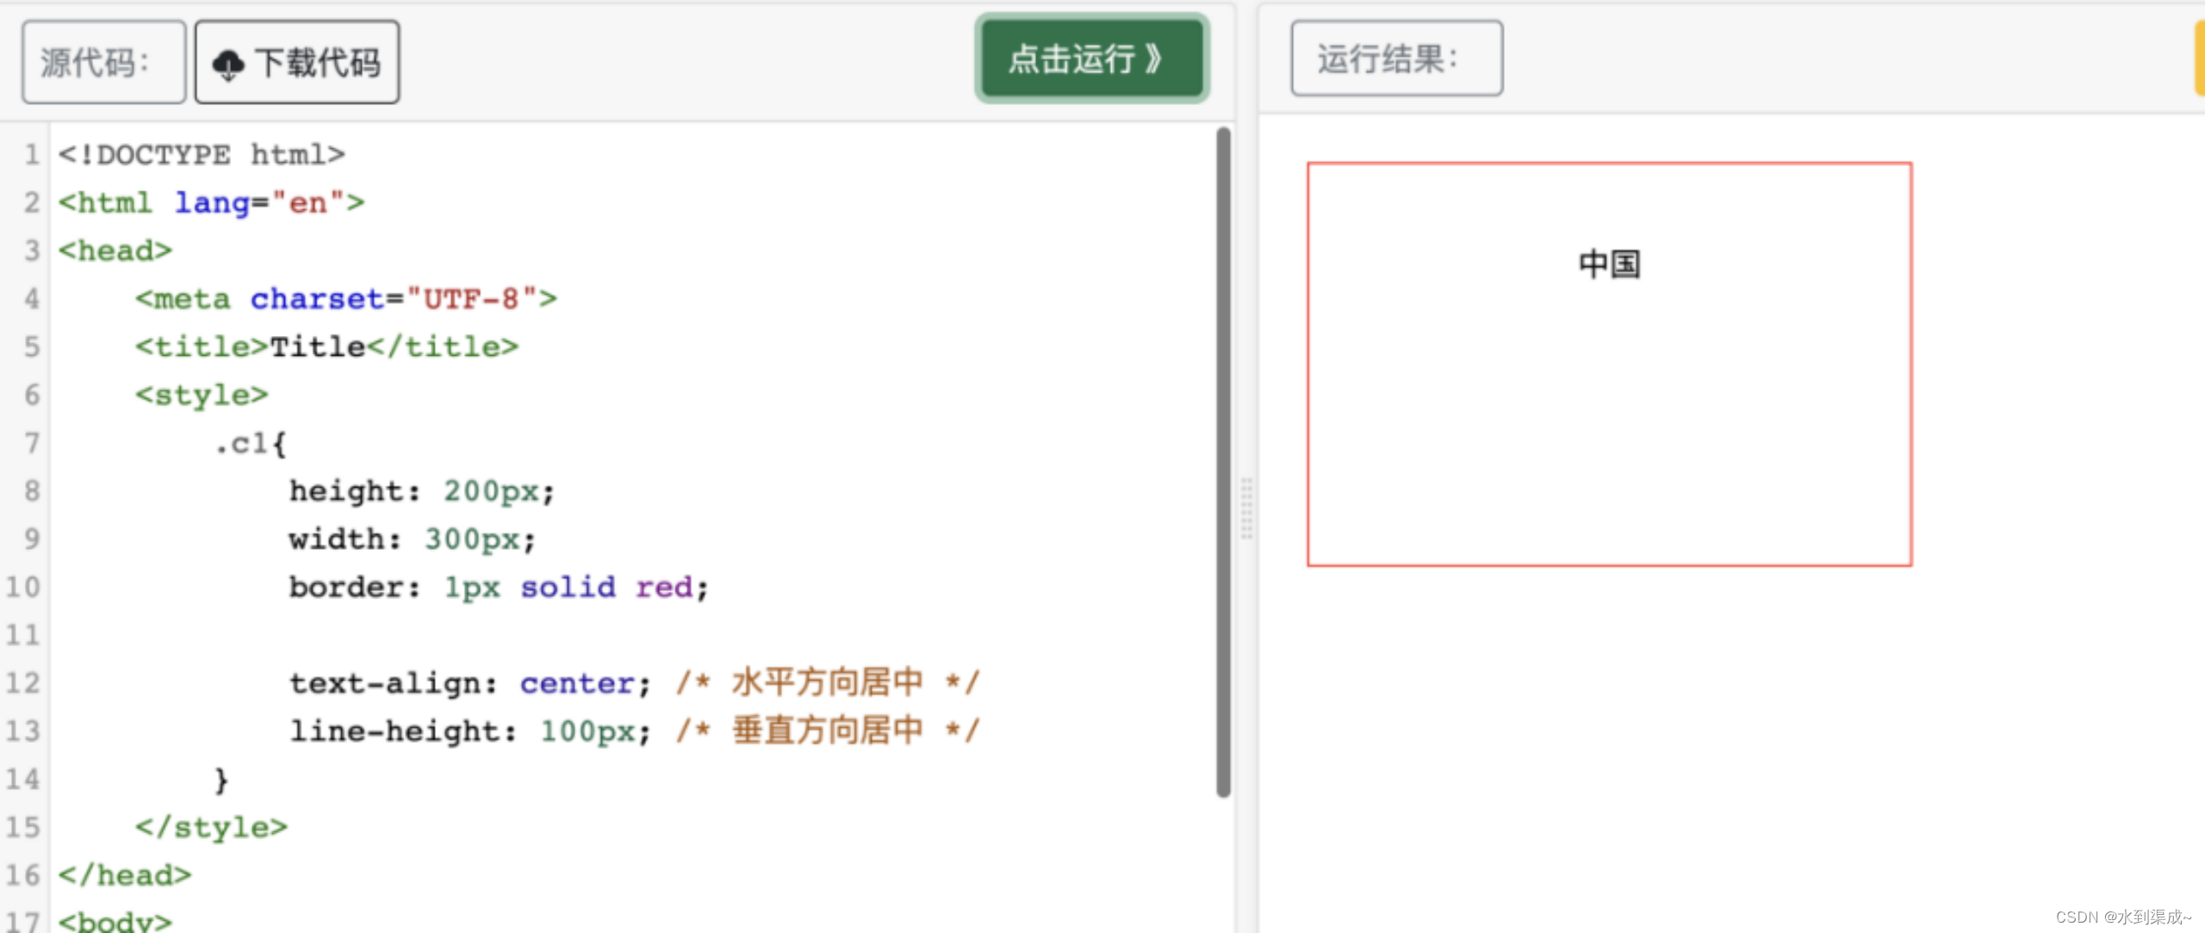The height and width of the screenshot is (933, 2205).
Task: Click the 中国 text in result preview
Action: click(1609, 264)
